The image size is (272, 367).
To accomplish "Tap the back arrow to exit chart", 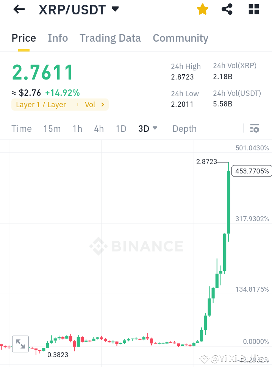I will tap(18, 9).
